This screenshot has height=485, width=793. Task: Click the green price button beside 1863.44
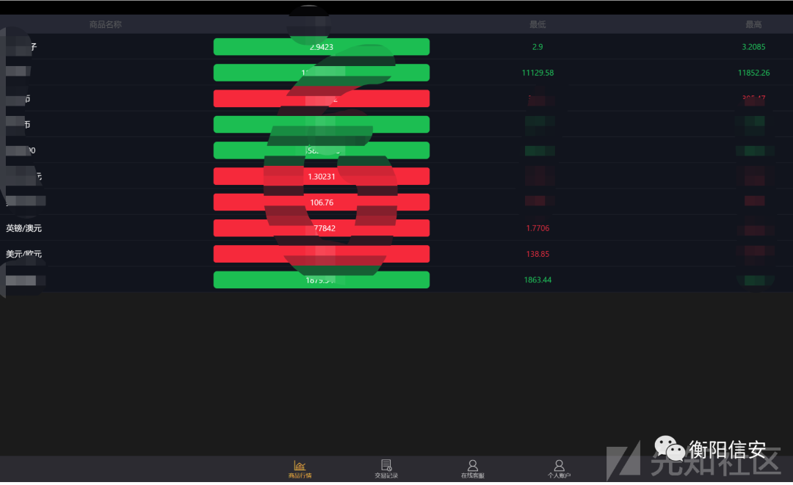322,280
